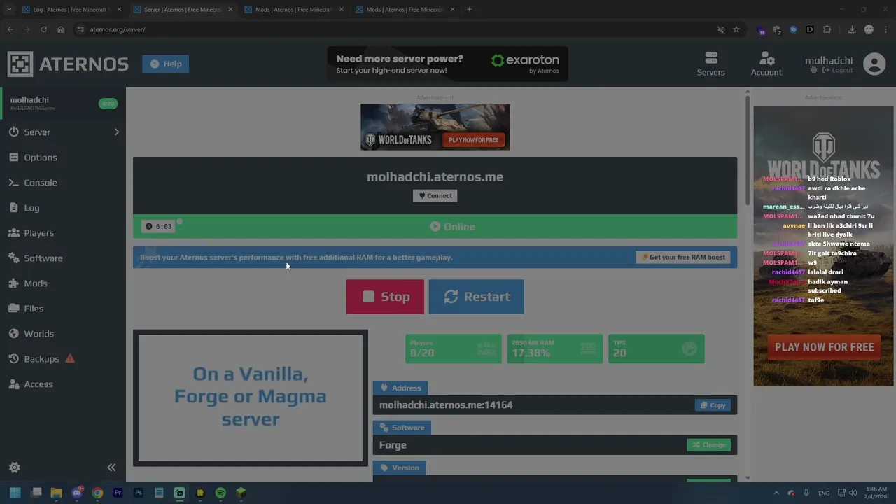
Task: Click the 0/20 player badge in sidebar
Action: [108, 104]
